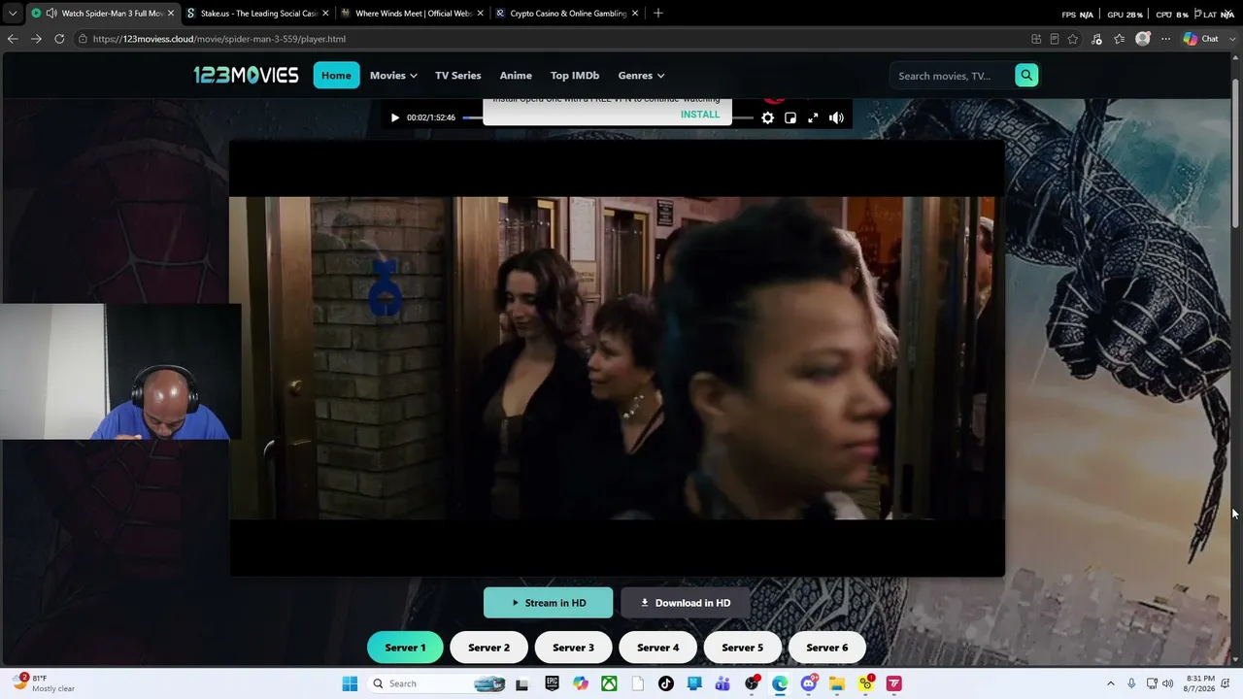
Task: Click INSTALL on the Opera popup
Action: coord(700,115)
